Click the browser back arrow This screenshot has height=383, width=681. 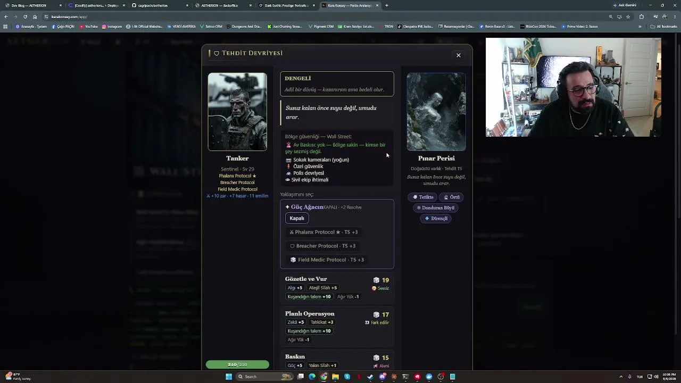6,16
